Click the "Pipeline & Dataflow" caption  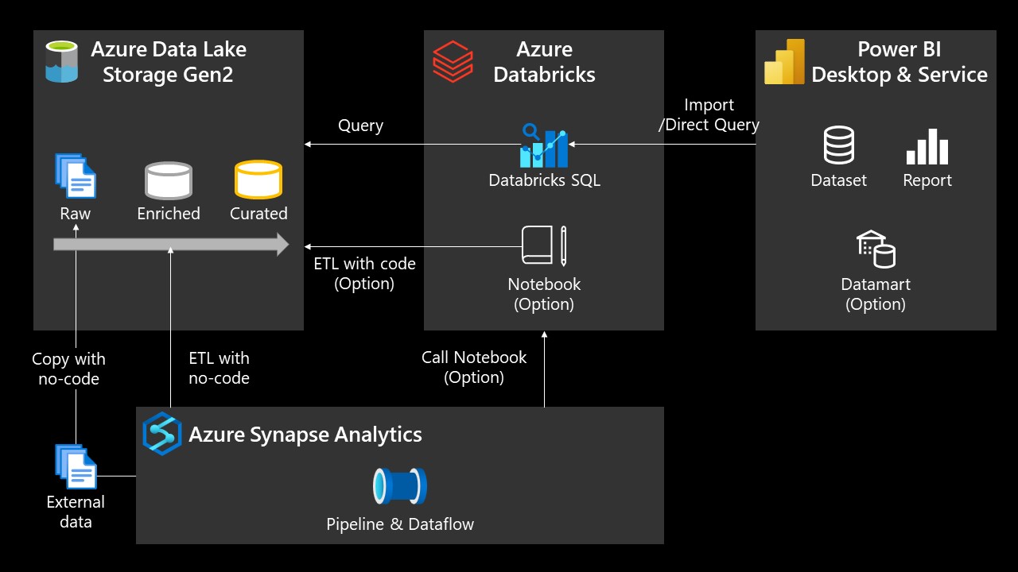400,524
